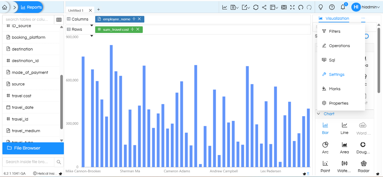Refresh the report with circular arrows icon
The height and width of the screenshot is (177, 383).
click(x=256, y=7)
